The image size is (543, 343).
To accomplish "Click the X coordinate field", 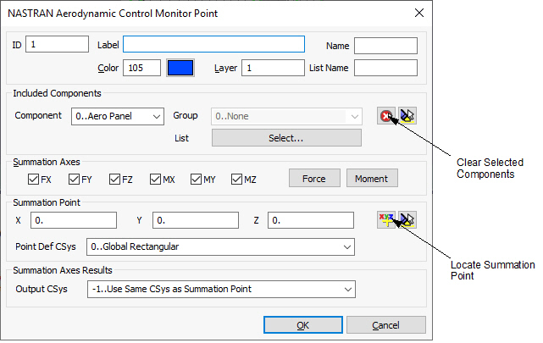I will click(74, 220).
